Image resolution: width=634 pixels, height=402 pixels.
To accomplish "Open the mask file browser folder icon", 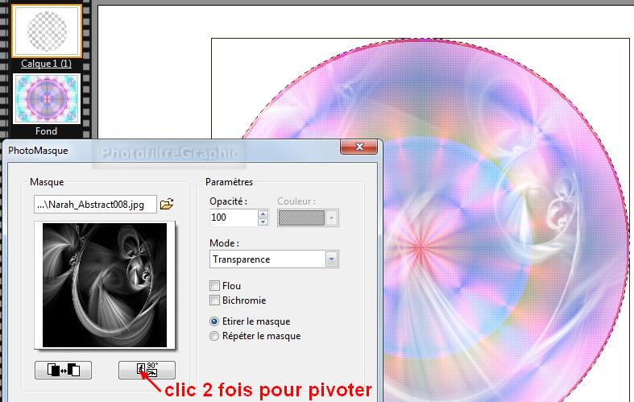I will (167, 205).
